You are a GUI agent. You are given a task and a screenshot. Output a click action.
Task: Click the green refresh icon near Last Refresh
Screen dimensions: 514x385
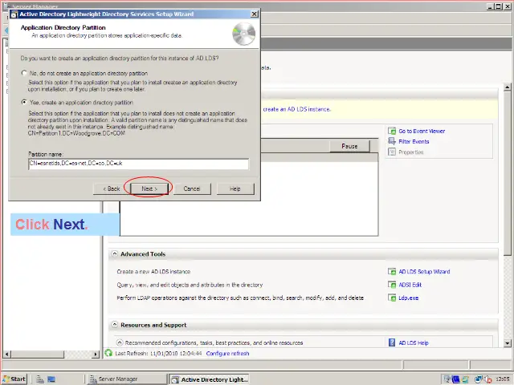[x=108, y=353]
